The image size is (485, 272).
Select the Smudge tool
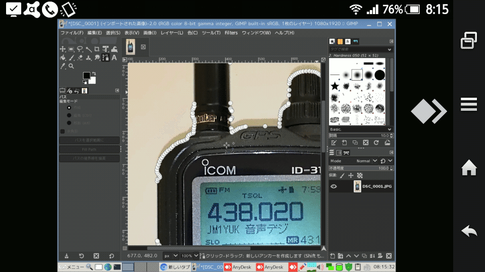click(97, 57)
